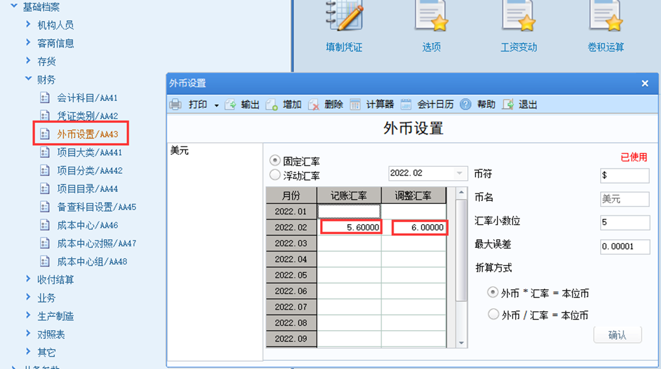
Task: Click the 删除 delete icon
Action: pos(313,104)
